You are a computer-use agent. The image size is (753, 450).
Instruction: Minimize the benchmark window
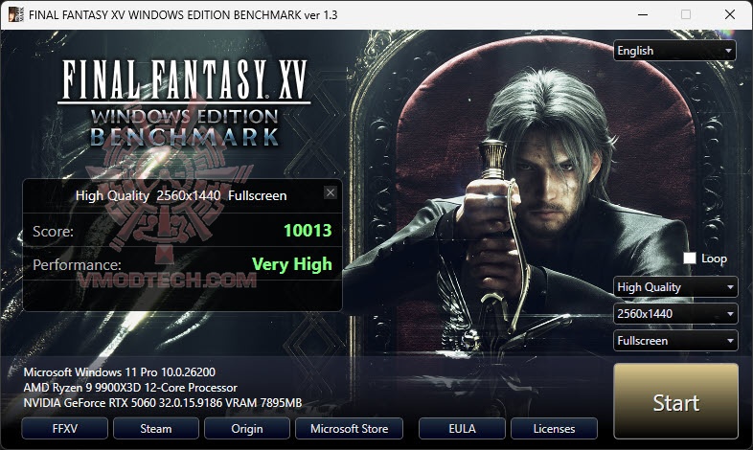coord(643,14)
